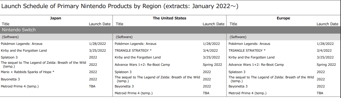Click Pokémon Legends: Arceus under Japan
The width and height of the screenshot is (341, 98).
(22, 44)
